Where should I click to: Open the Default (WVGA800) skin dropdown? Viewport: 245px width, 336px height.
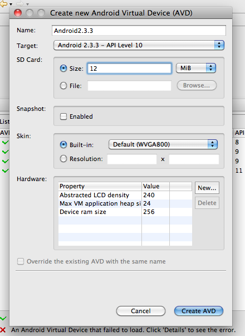[x=163, y=144]
